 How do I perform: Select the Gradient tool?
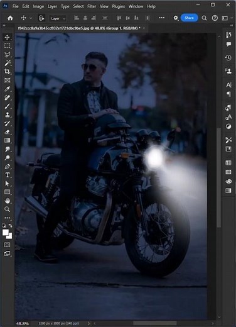pyautogui.click(x=7, y=140)
